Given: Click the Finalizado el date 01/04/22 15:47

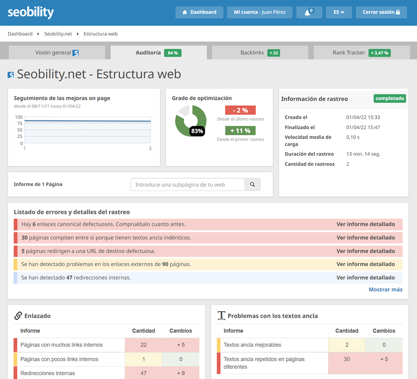Looking at the screenshot, I should (363, 127).
